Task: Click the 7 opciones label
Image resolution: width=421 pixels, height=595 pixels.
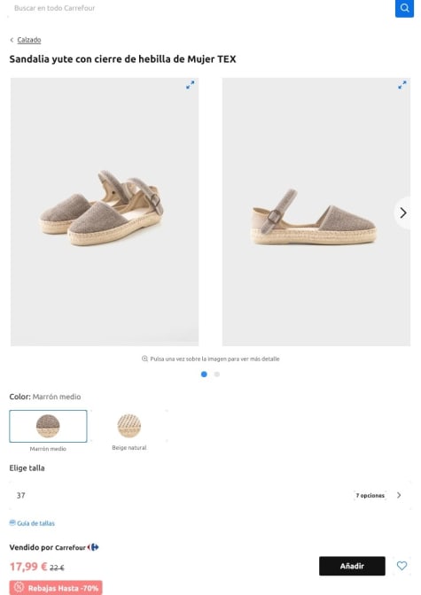Action: click(370, 495)
